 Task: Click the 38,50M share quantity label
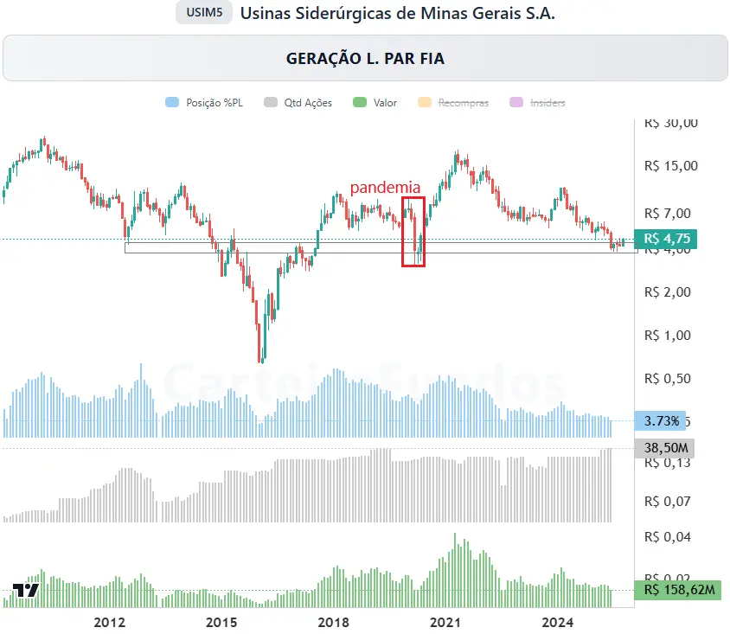click(664, 448)
